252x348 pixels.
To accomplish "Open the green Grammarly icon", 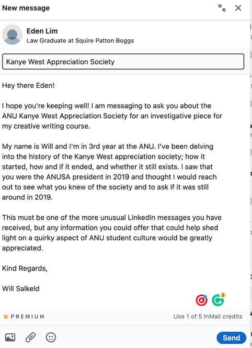I will coord(218,301).
